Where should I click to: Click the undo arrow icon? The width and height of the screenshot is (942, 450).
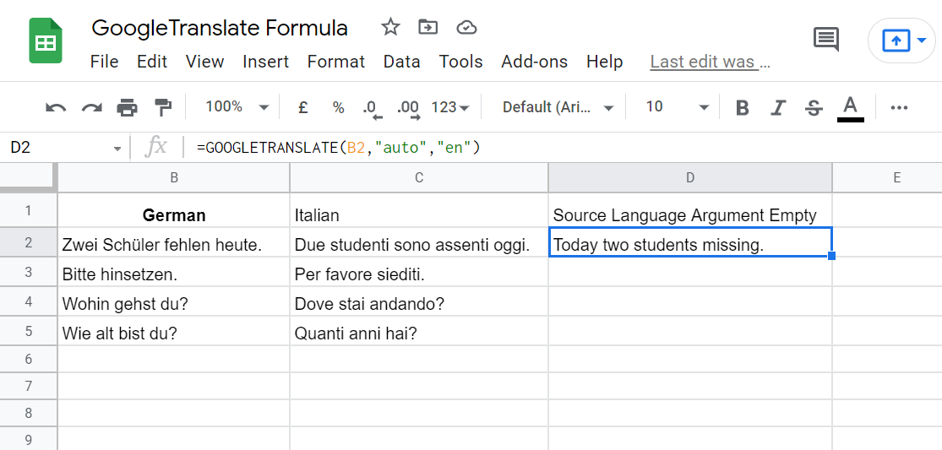[56, 107]
